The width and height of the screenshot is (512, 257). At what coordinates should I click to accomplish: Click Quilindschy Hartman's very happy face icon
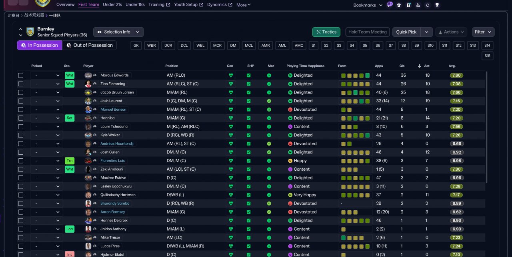click(x=290, y=195)
